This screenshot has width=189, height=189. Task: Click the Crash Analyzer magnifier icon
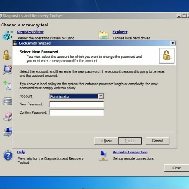click(x=8, y=70)
